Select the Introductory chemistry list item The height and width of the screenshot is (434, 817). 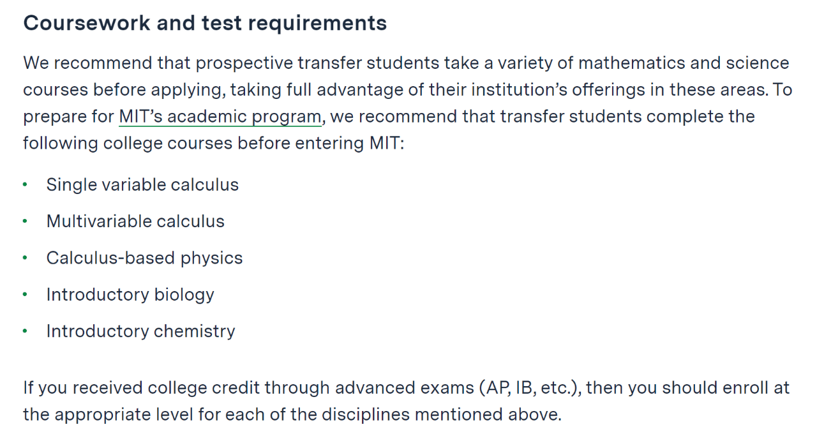[x=140, y=331]
